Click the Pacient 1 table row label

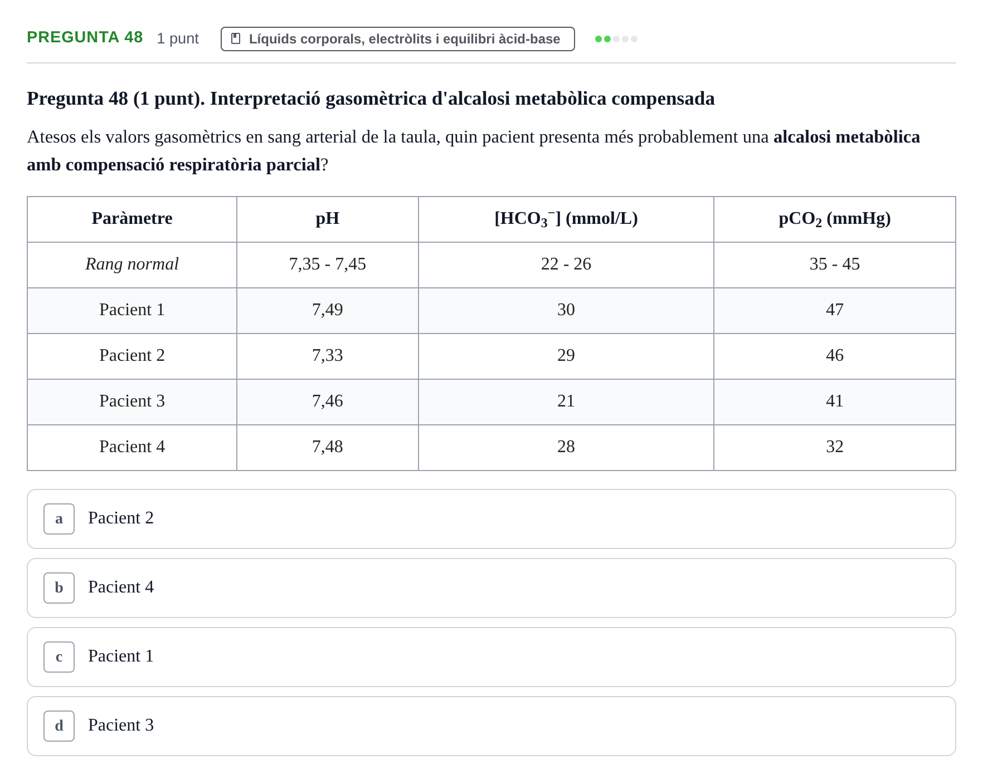pos(132,310)
